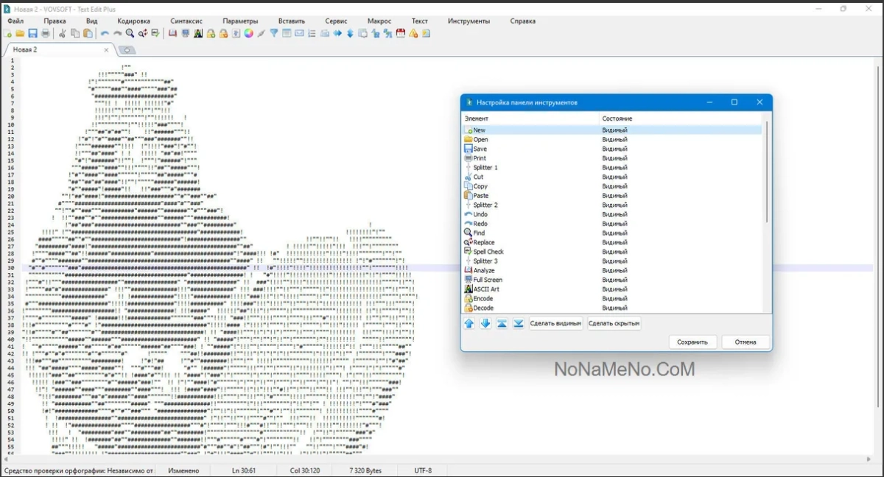
Task: Open the Синтаксис menu
Action: coord(186,21)
